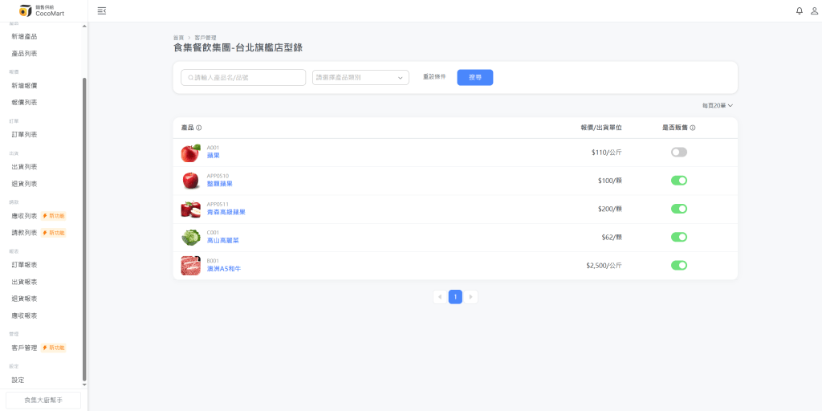Viewport: 822px width, 411px height.
Task: Go to previous page arrow
Action: (440, 297)
